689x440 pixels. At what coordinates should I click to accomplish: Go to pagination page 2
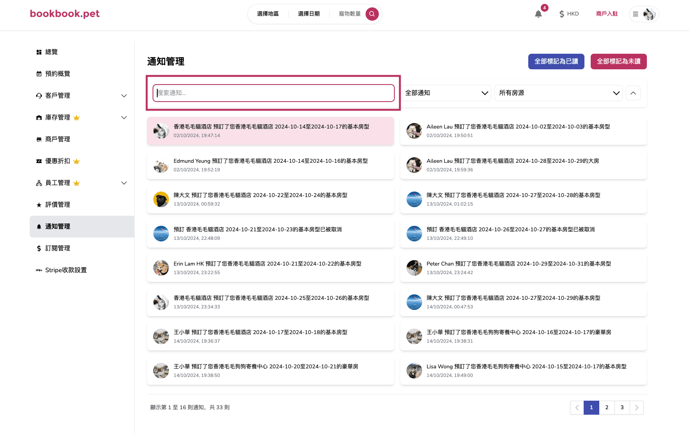pos(607,408)
